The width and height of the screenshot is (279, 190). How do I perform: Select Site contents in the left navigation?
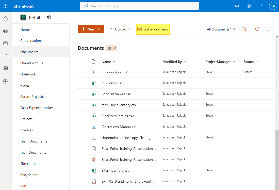coord(30,164)
